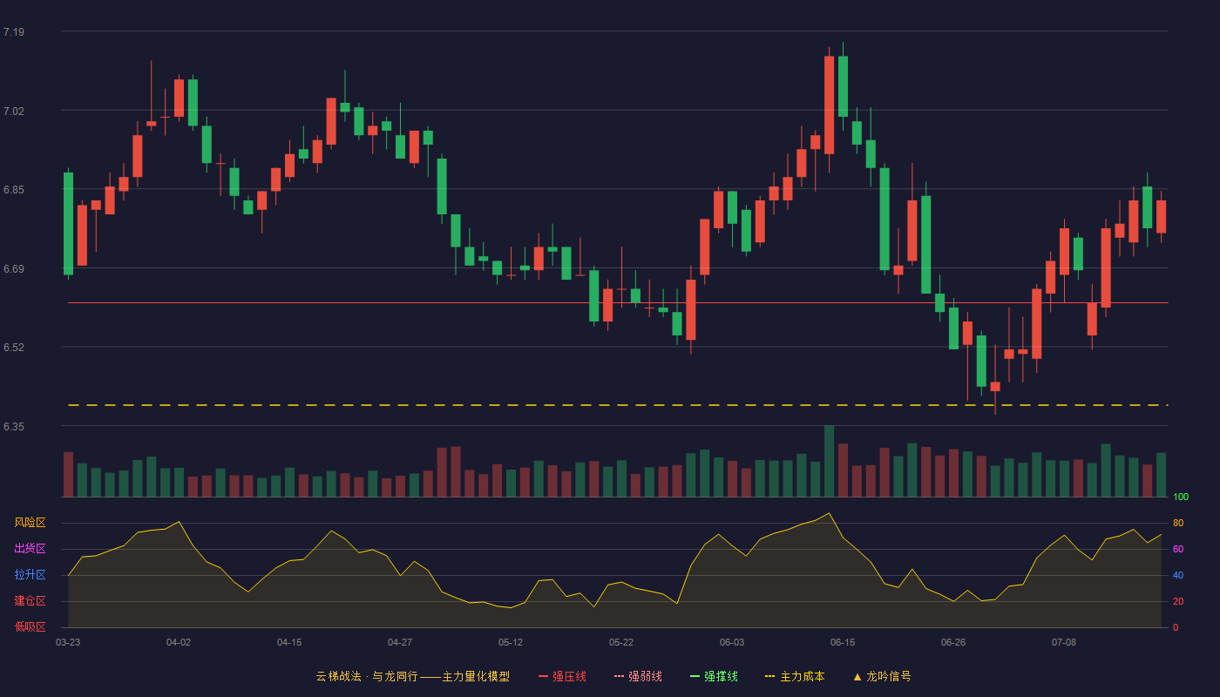
Task: Click the 06-03 date label
Action: 732,642
